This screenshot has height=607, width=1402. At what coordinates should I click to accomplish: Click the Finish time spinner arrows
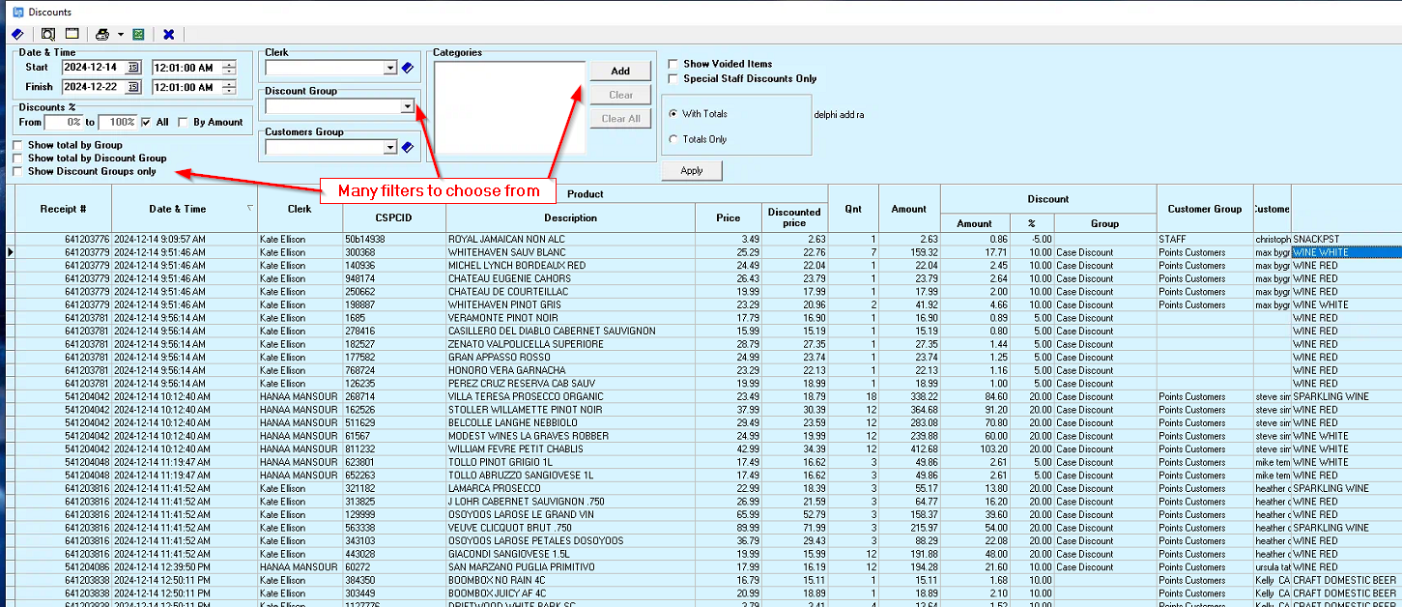(228, 87)
